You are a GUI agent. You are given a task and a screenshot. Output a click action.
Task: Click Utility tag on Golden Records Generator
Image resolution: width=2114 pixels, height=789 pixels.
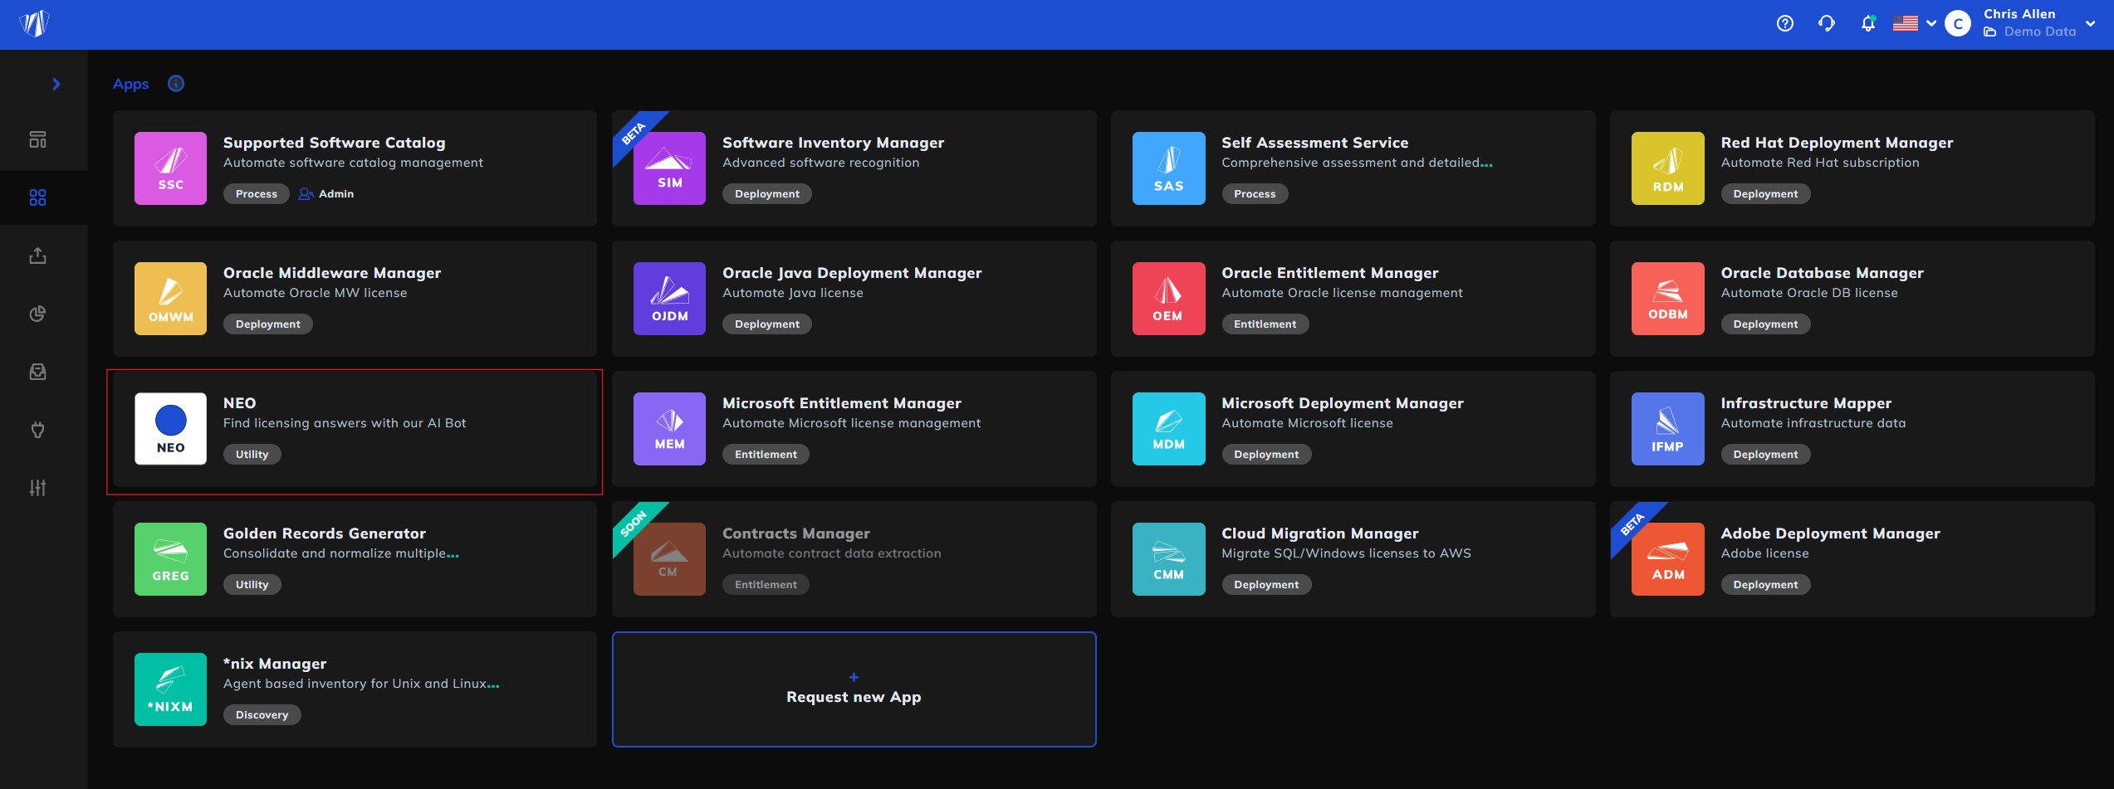(252, 584)
